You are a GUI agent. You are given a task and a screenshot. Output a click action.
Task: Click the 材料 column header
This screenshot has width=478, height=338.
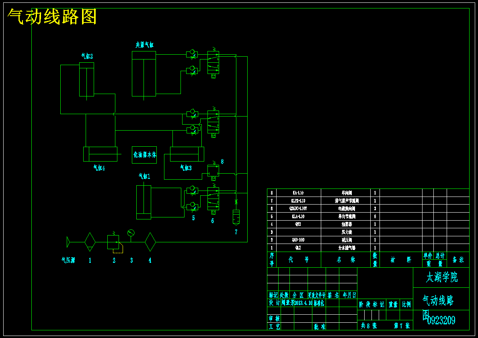click(x=401, y=260)
